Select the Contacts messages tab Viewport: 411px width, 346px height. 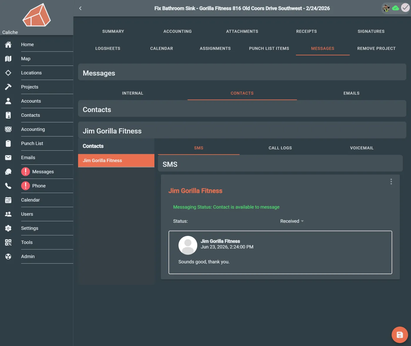242,93
